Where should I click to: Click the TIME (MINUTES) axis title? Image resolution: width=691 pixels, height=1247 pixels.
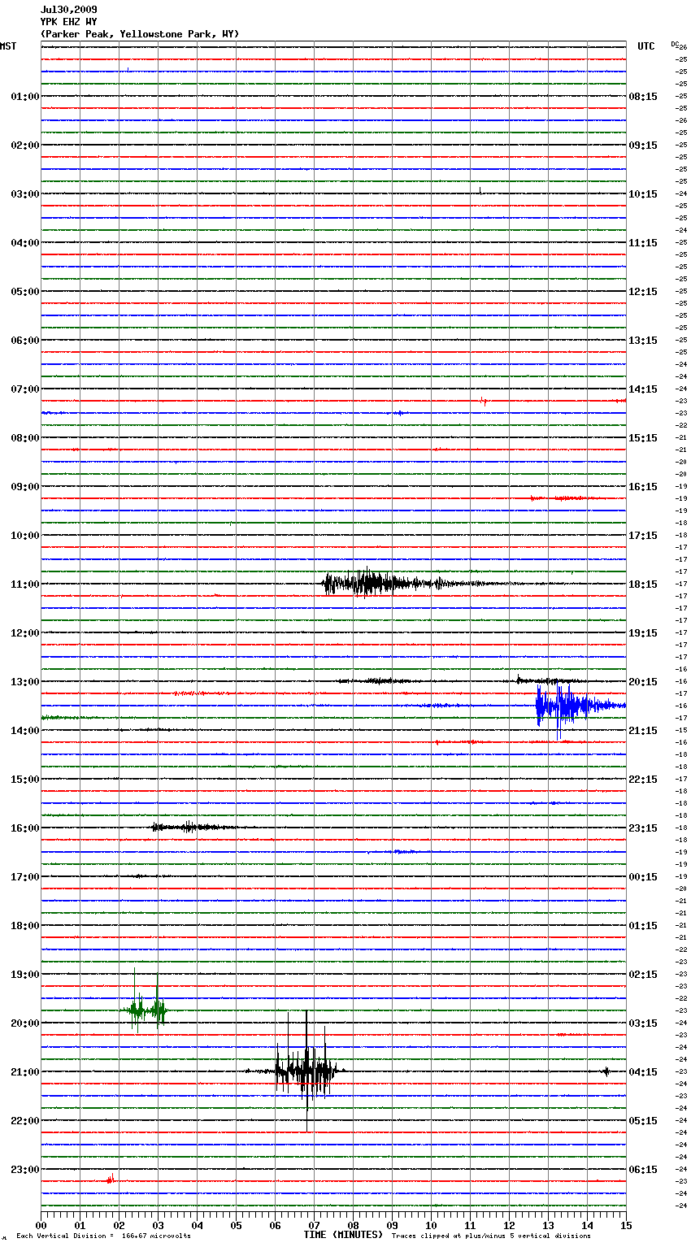(343, 1235)
